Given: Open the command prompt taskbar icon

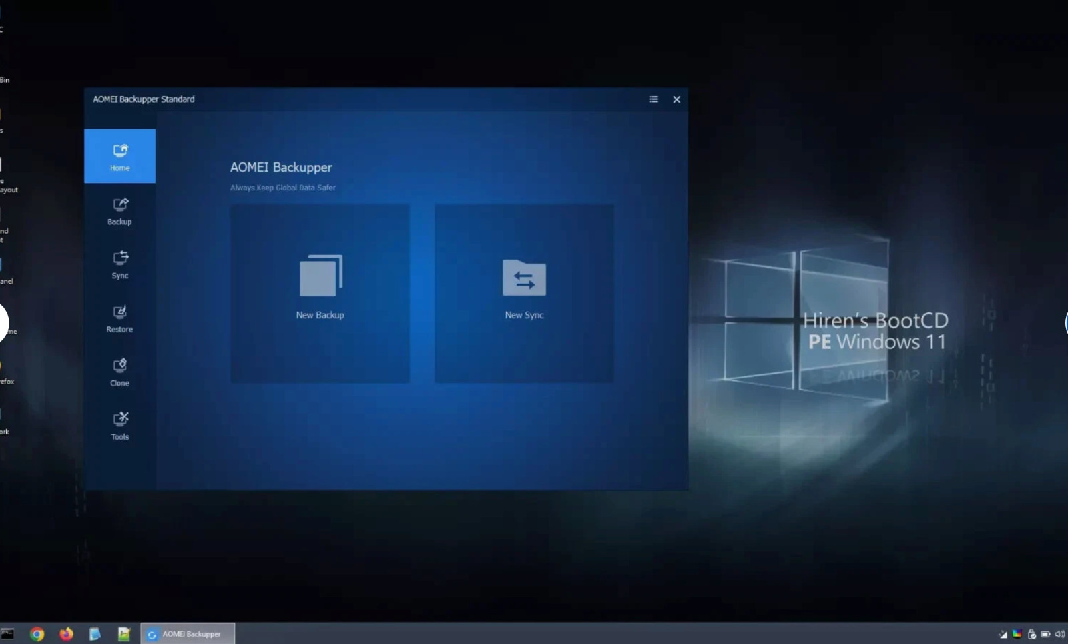Looking at the screenshot, I should tap(8, 634).
